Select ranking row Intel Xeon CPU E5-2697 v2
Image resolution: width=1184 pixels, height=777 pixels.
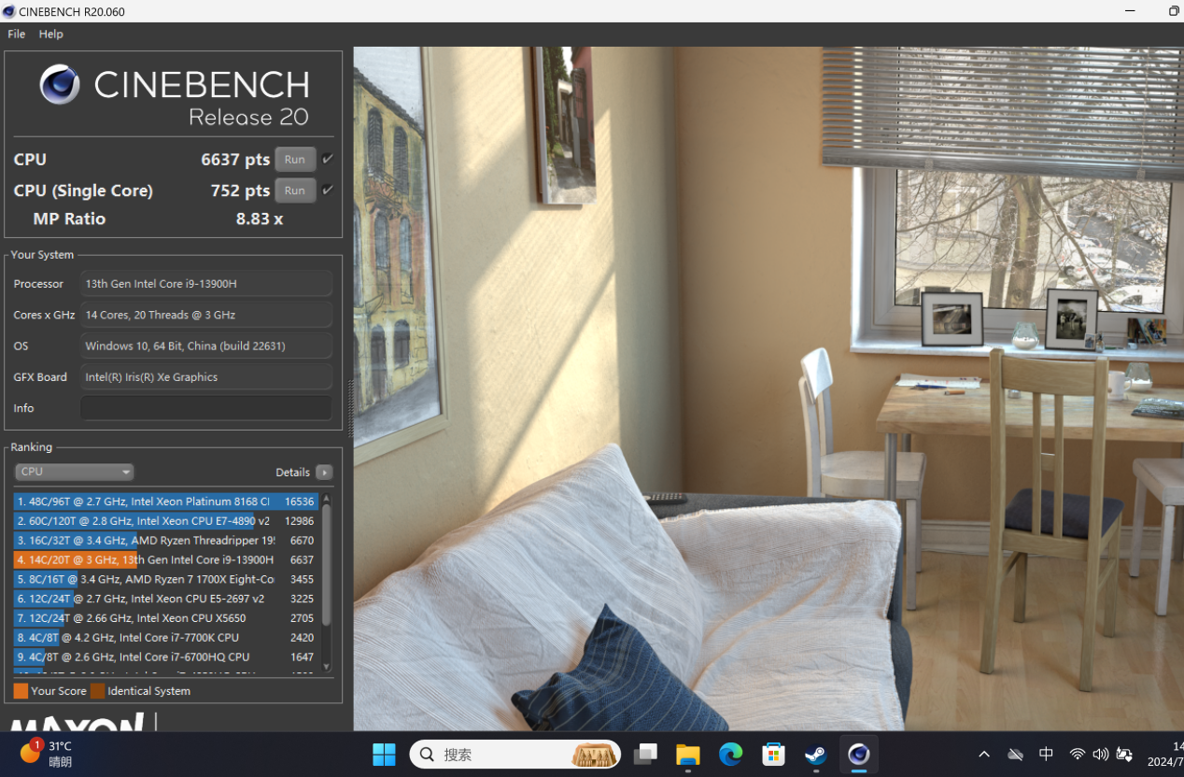[x=166, y=600]
